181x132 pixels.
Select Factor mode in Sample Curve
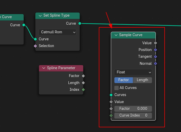[124, 80]
